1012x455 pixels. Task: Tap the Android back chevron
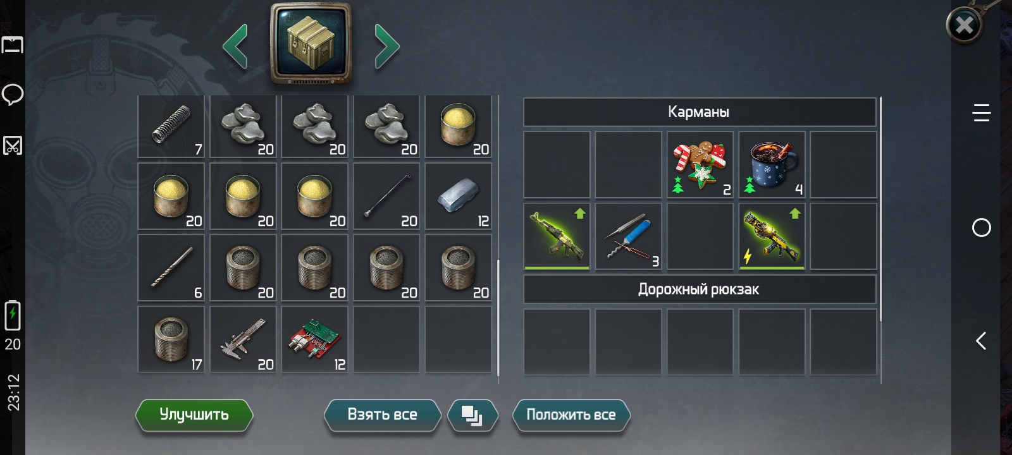tap(981, 341)
